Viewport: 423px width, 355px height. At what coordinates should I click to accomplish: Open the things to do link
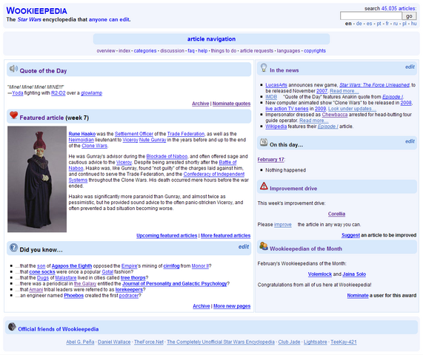click(x=224, y=50)
